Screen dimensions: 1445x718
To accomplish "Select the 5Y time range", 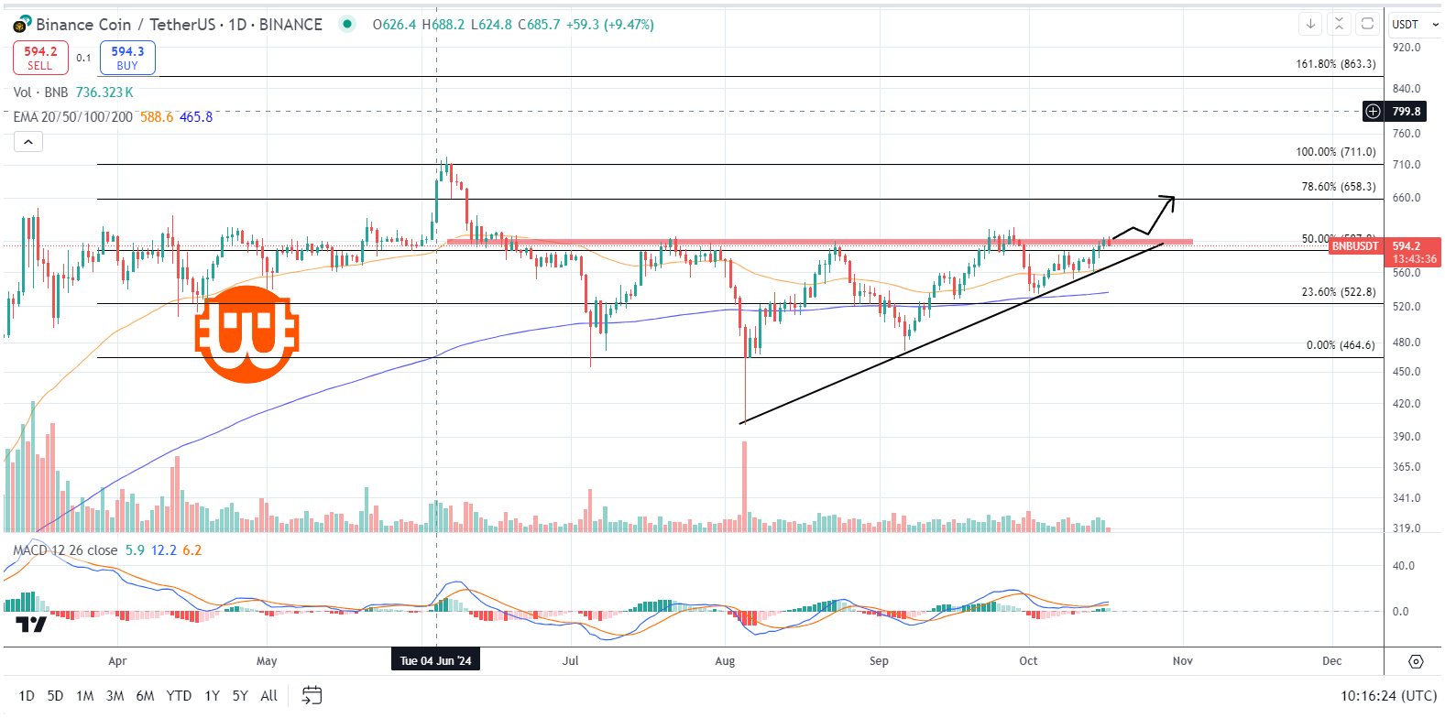I will tap(240, 696).
